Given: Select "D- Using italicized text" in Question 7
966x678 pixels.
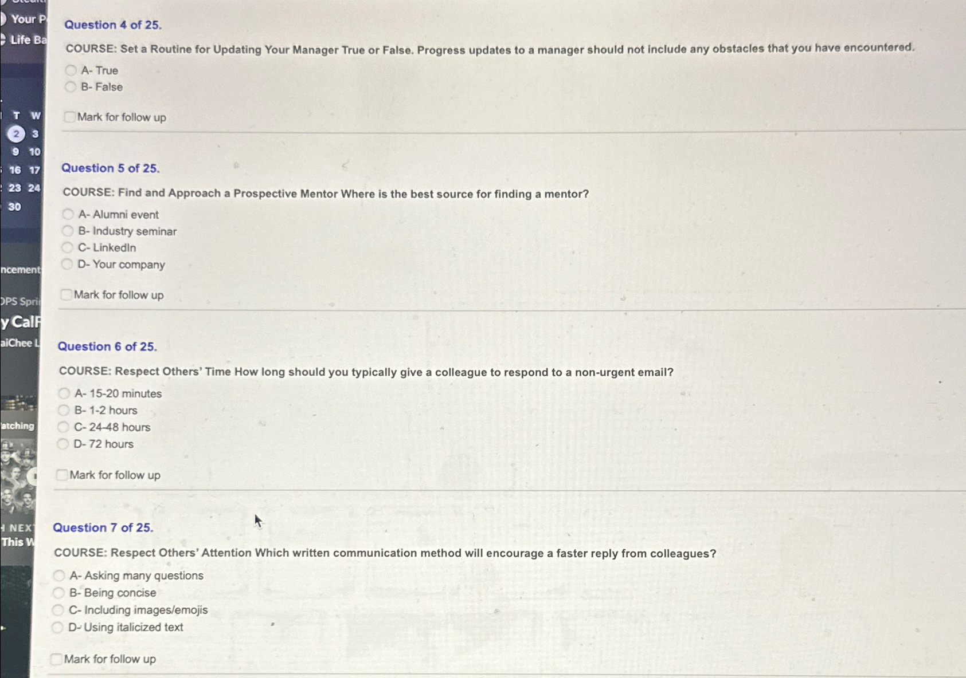Looking at the screenshot, I should click(x=58, y=627).
